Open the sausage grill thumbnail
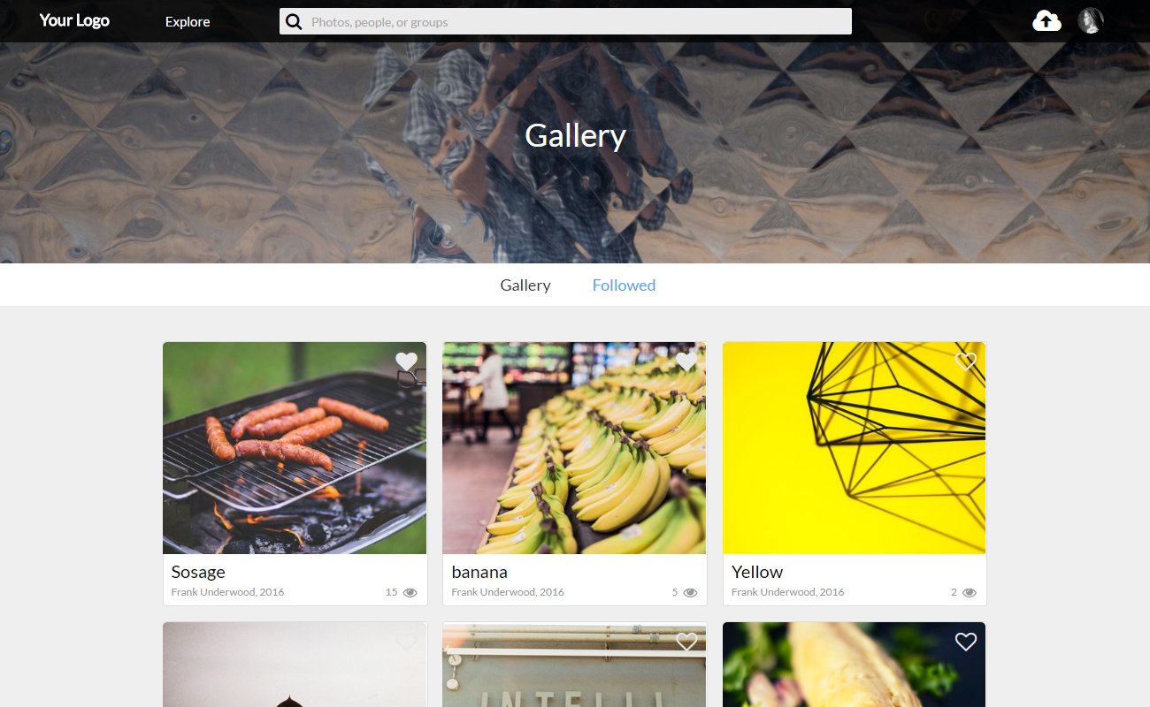1150x707 pixels. tap(295, 448)
